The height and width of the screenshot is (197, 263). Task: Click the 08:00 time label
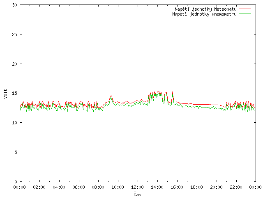click(x=98, y=187)
